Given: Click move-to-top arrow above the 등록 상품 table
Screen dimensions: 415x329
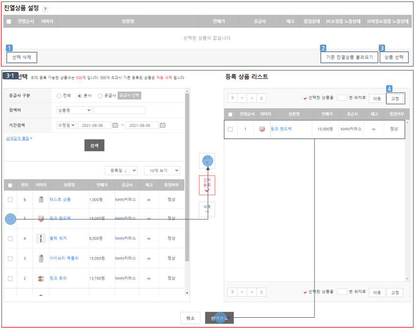Looking at the screenshot, I should point(261,98).
